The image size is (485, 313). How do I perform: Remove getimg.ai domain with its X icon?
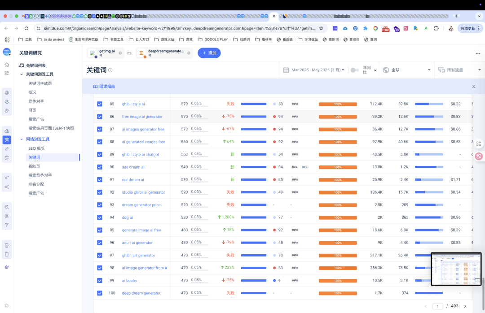120,53
